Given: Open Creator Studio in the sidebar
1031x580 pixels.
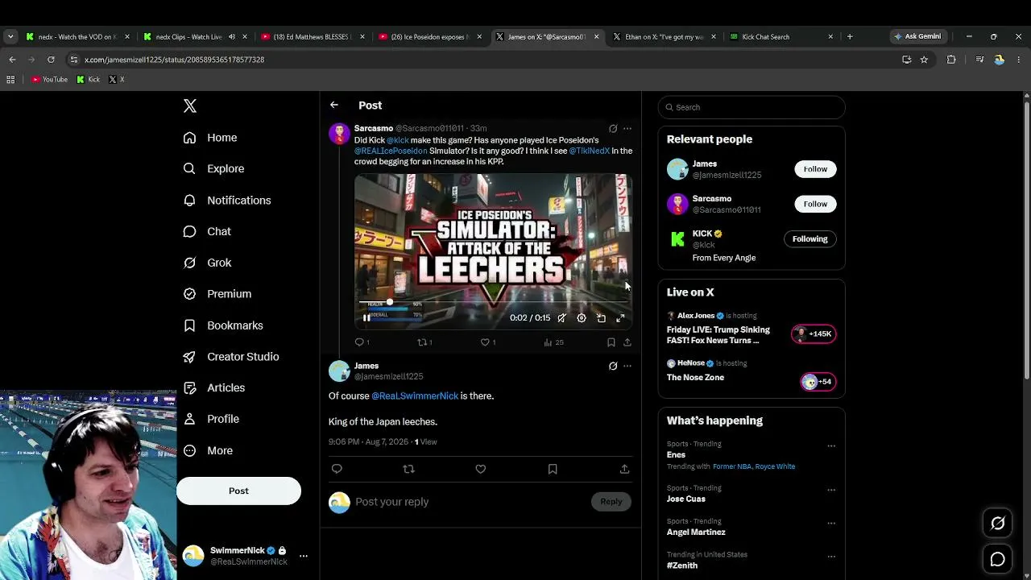Looking at the screenshot, I should click(x=231, y=357).
